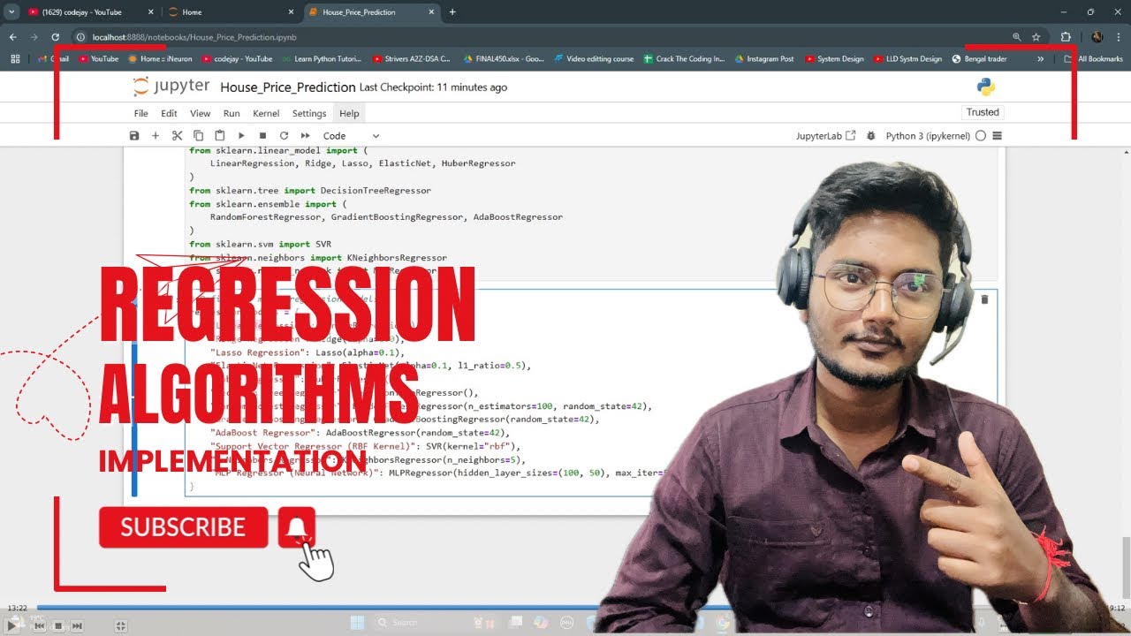This screenshot has height=636, width=1131.
Task: Open the Bengal trader bookmark
Action: 979,59
